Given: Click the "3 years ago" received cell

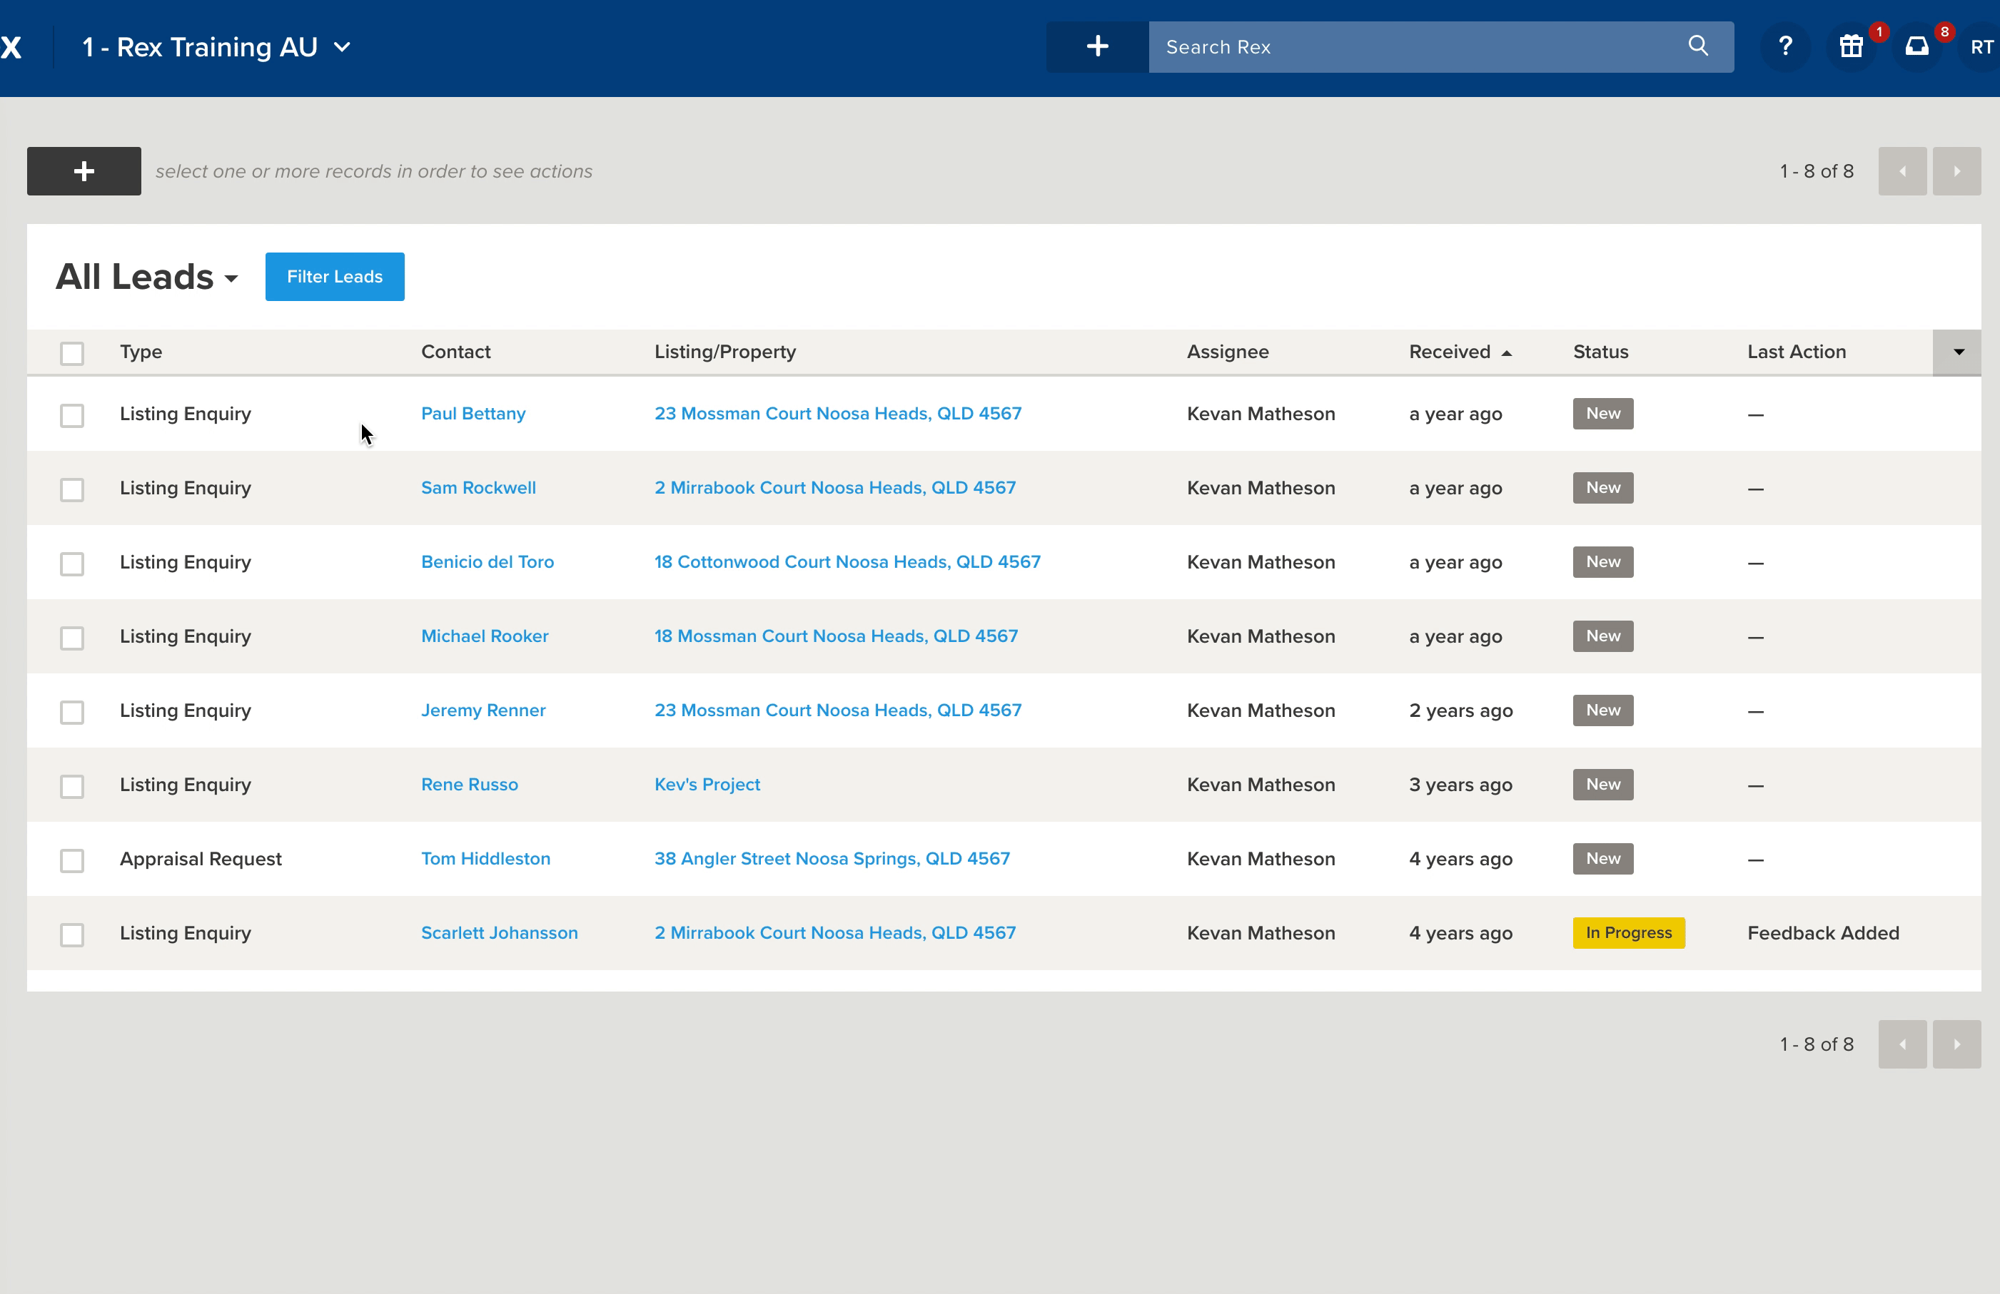Looking at the screenshot, I should click(x=1460, y=784).
